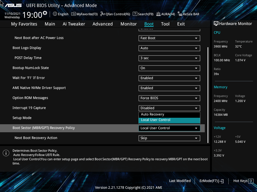Open AURA(F4) lighting icon
This screenshot has width=257, height=192.
click(x=158, y=14)
